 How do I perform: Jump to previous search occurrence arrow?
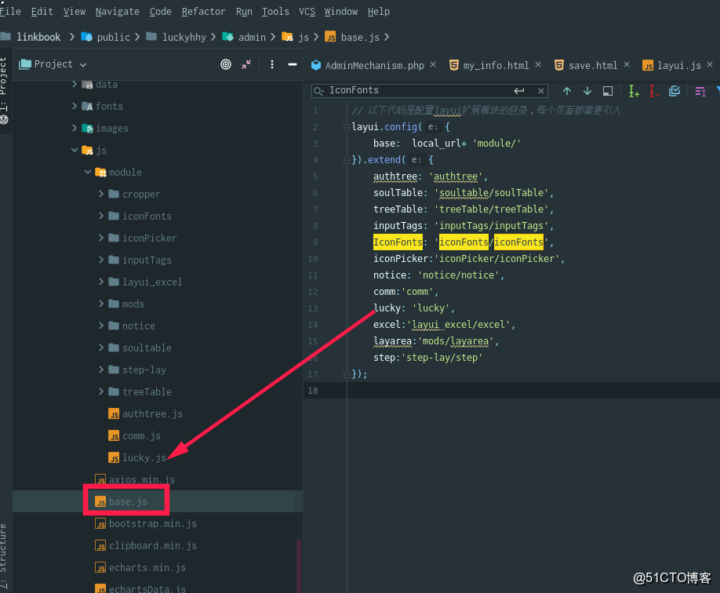click(567, 91)
